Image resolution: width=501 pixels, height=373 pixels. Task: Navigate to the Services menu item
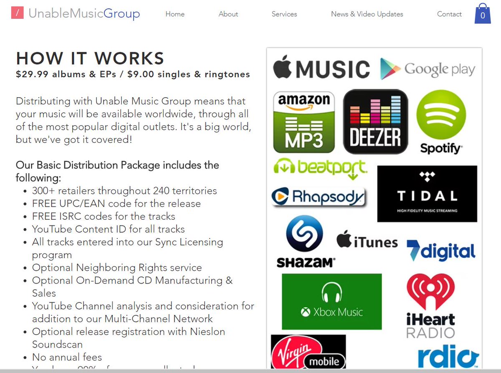284,14
